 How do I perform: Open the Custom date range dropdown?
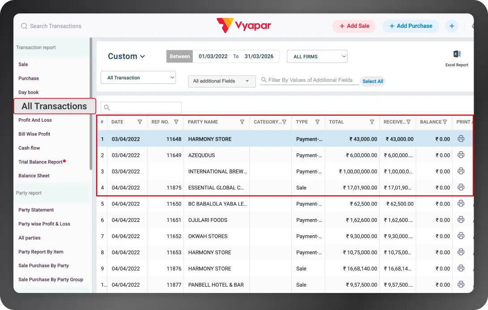pyautogui.click(x=126, y=56)
